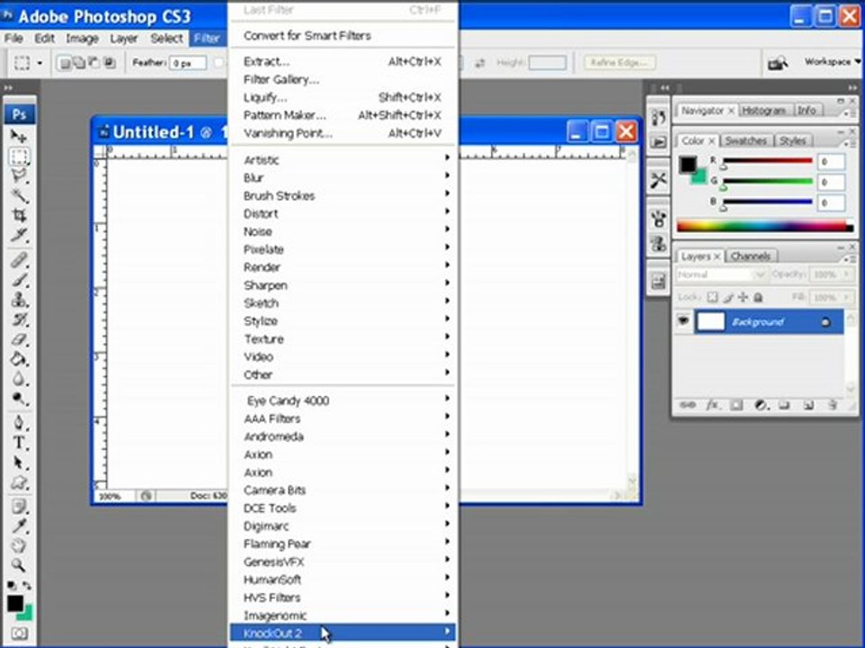865x648 pixels.
Task: Choose Filter Gallery from Filter menu
Action: 343,79
